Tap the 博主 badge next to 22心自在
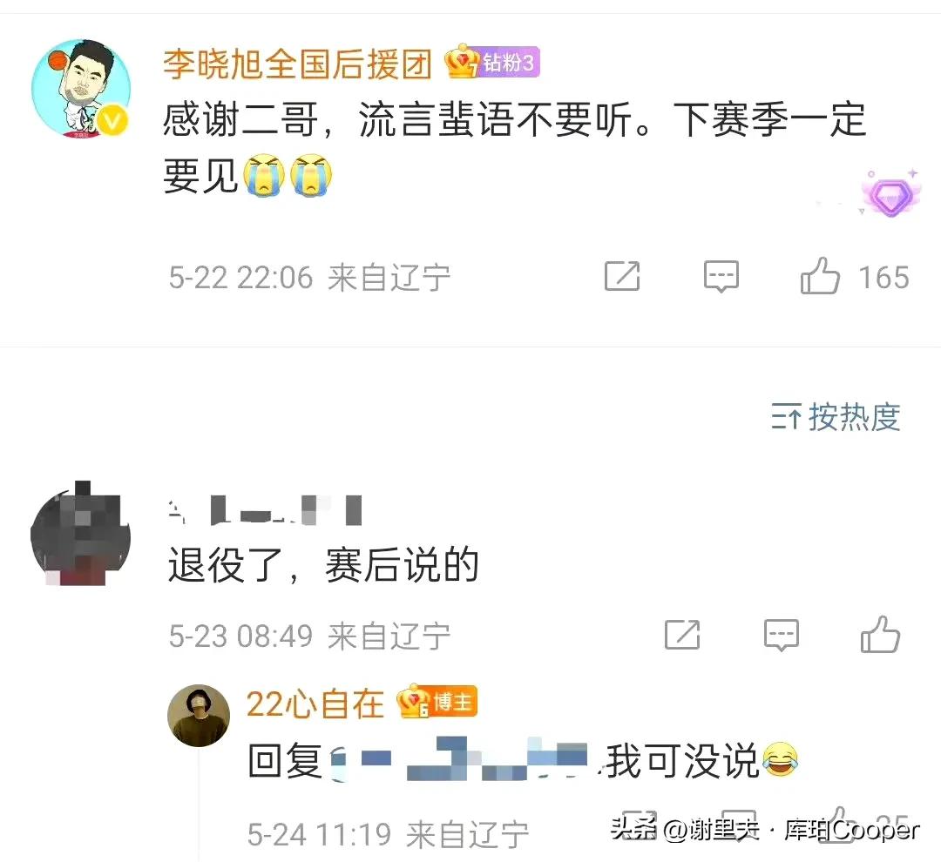 tap(437, 701)
